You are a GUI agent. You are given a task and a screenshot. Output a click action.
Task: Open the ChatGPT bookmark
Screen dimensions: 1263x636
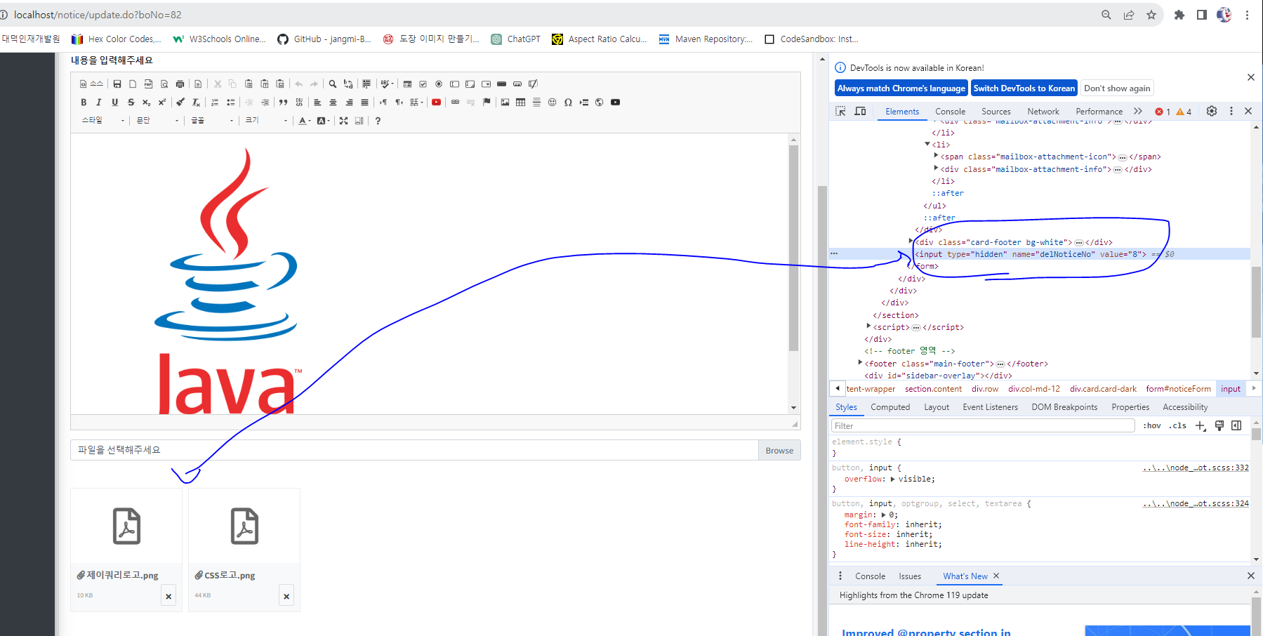click(516, 39)
